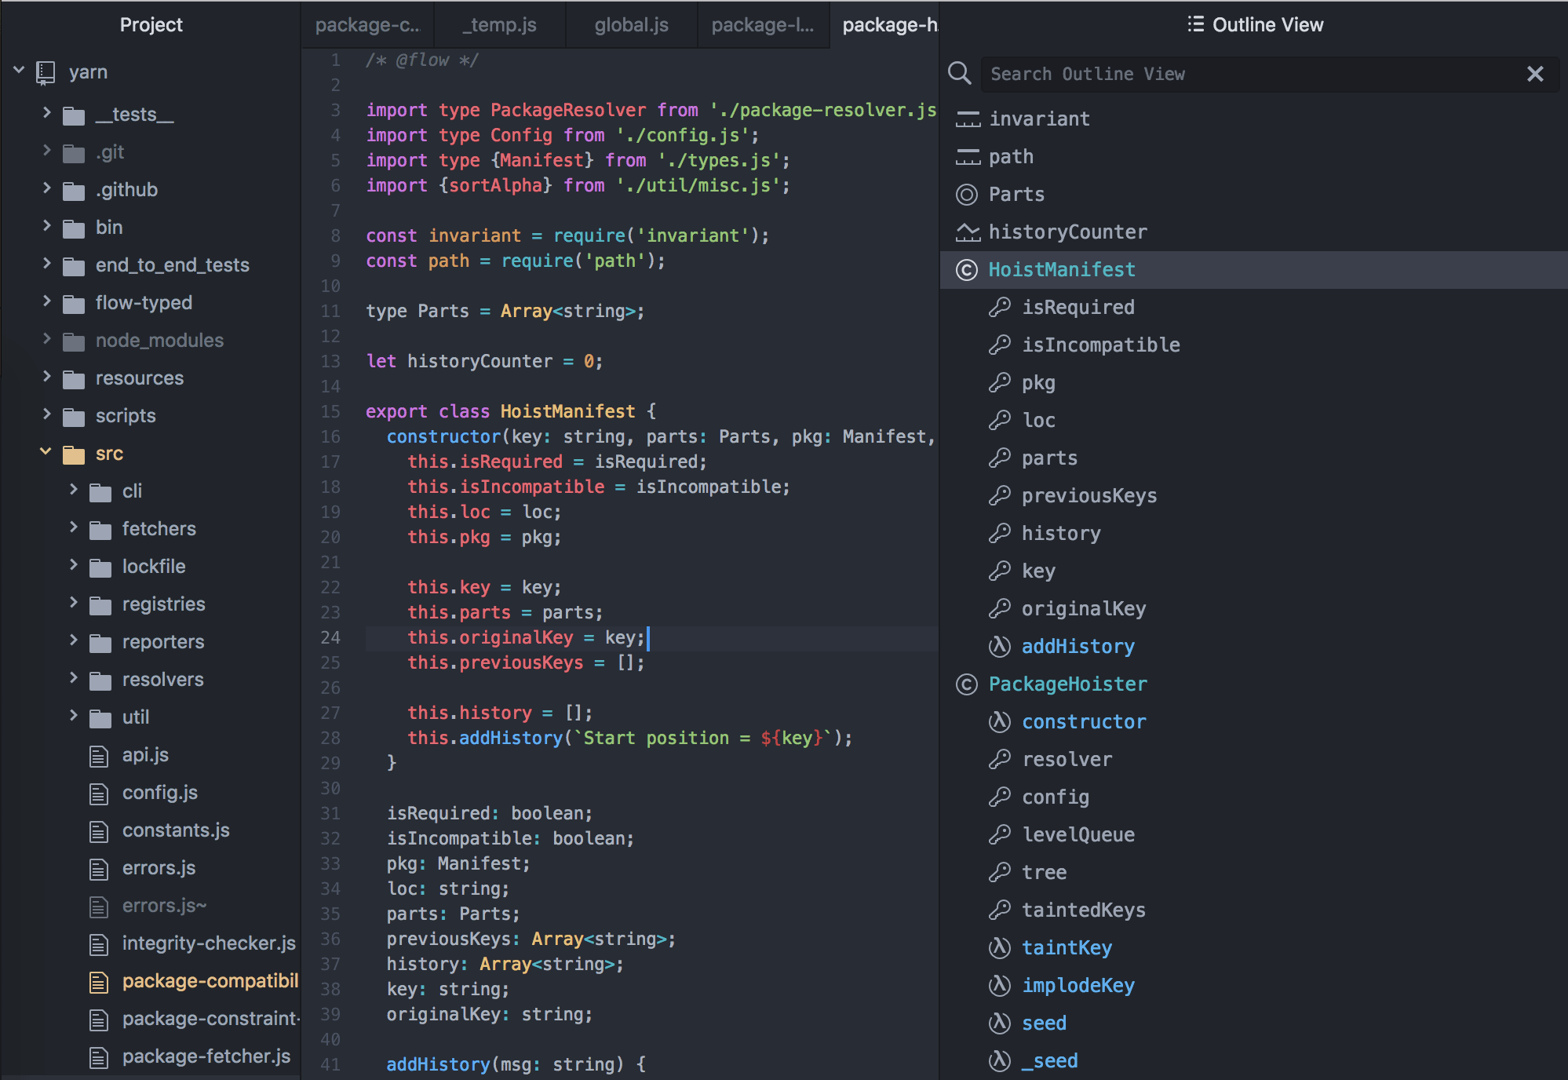
Task: Expand the __tests__ folder
Action: tap(47, 114)
